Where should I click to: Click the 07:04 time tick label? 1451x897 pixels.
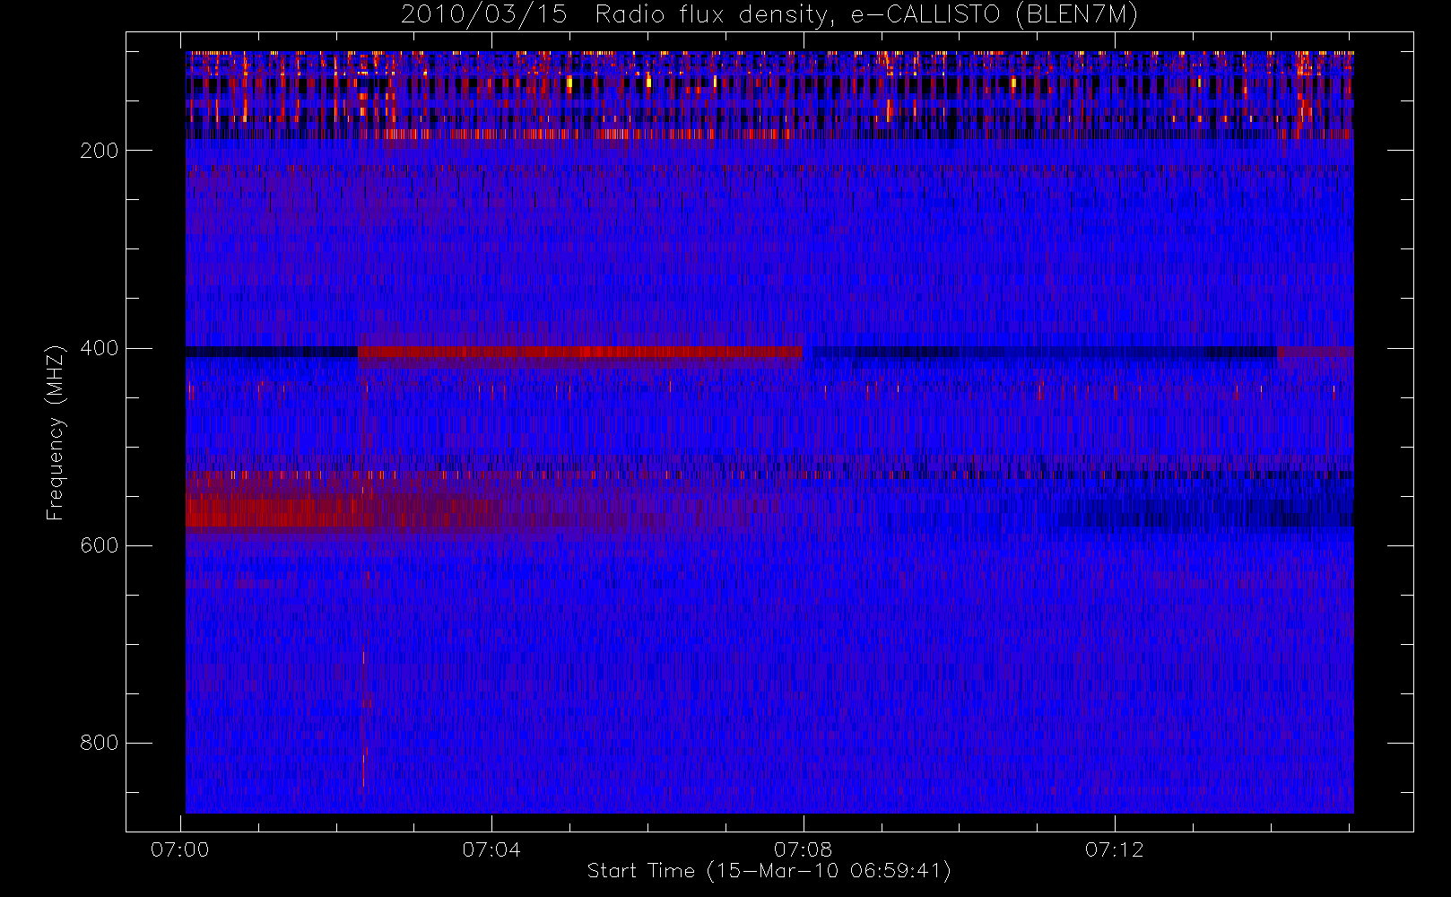click(x=491, y=849)
